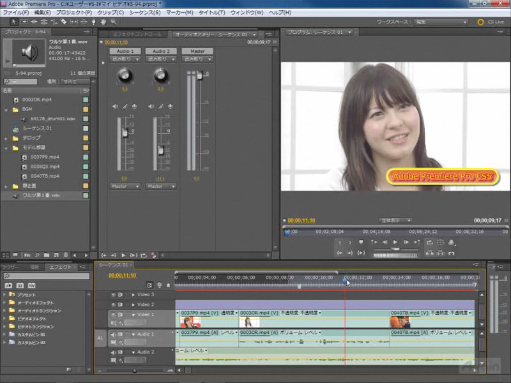The image size is (511, 383).
Task: Click the Audio 2 volume fader handle
Action: (x=160, y=150)
